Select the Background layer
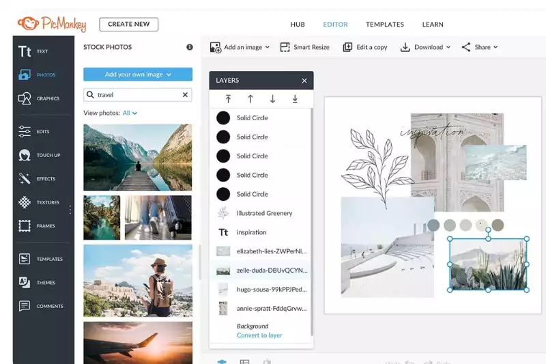This screenshot has width=546, height=364. click(253, 326)
